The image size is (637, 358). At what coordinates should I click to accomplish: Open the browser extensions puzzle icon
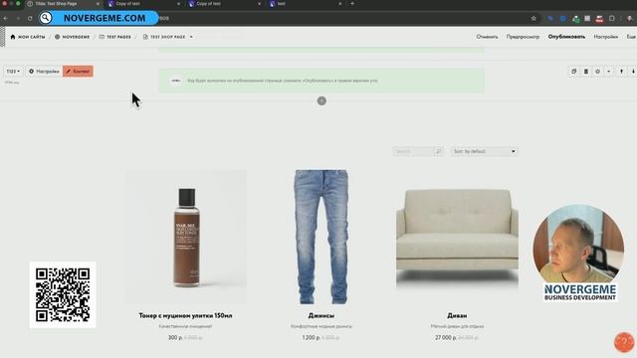tap(612, 18)
